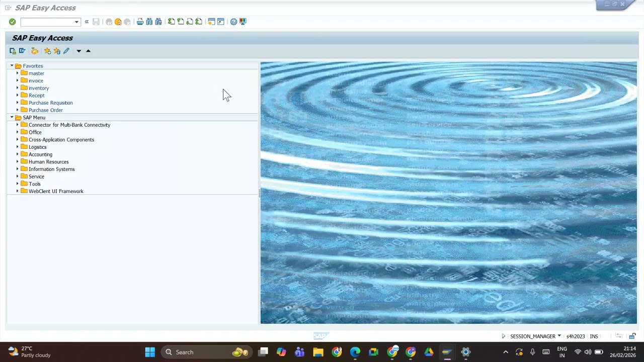Open the Windows Start menu
Screen dimensions: 644x362
(x=150, y=352)
